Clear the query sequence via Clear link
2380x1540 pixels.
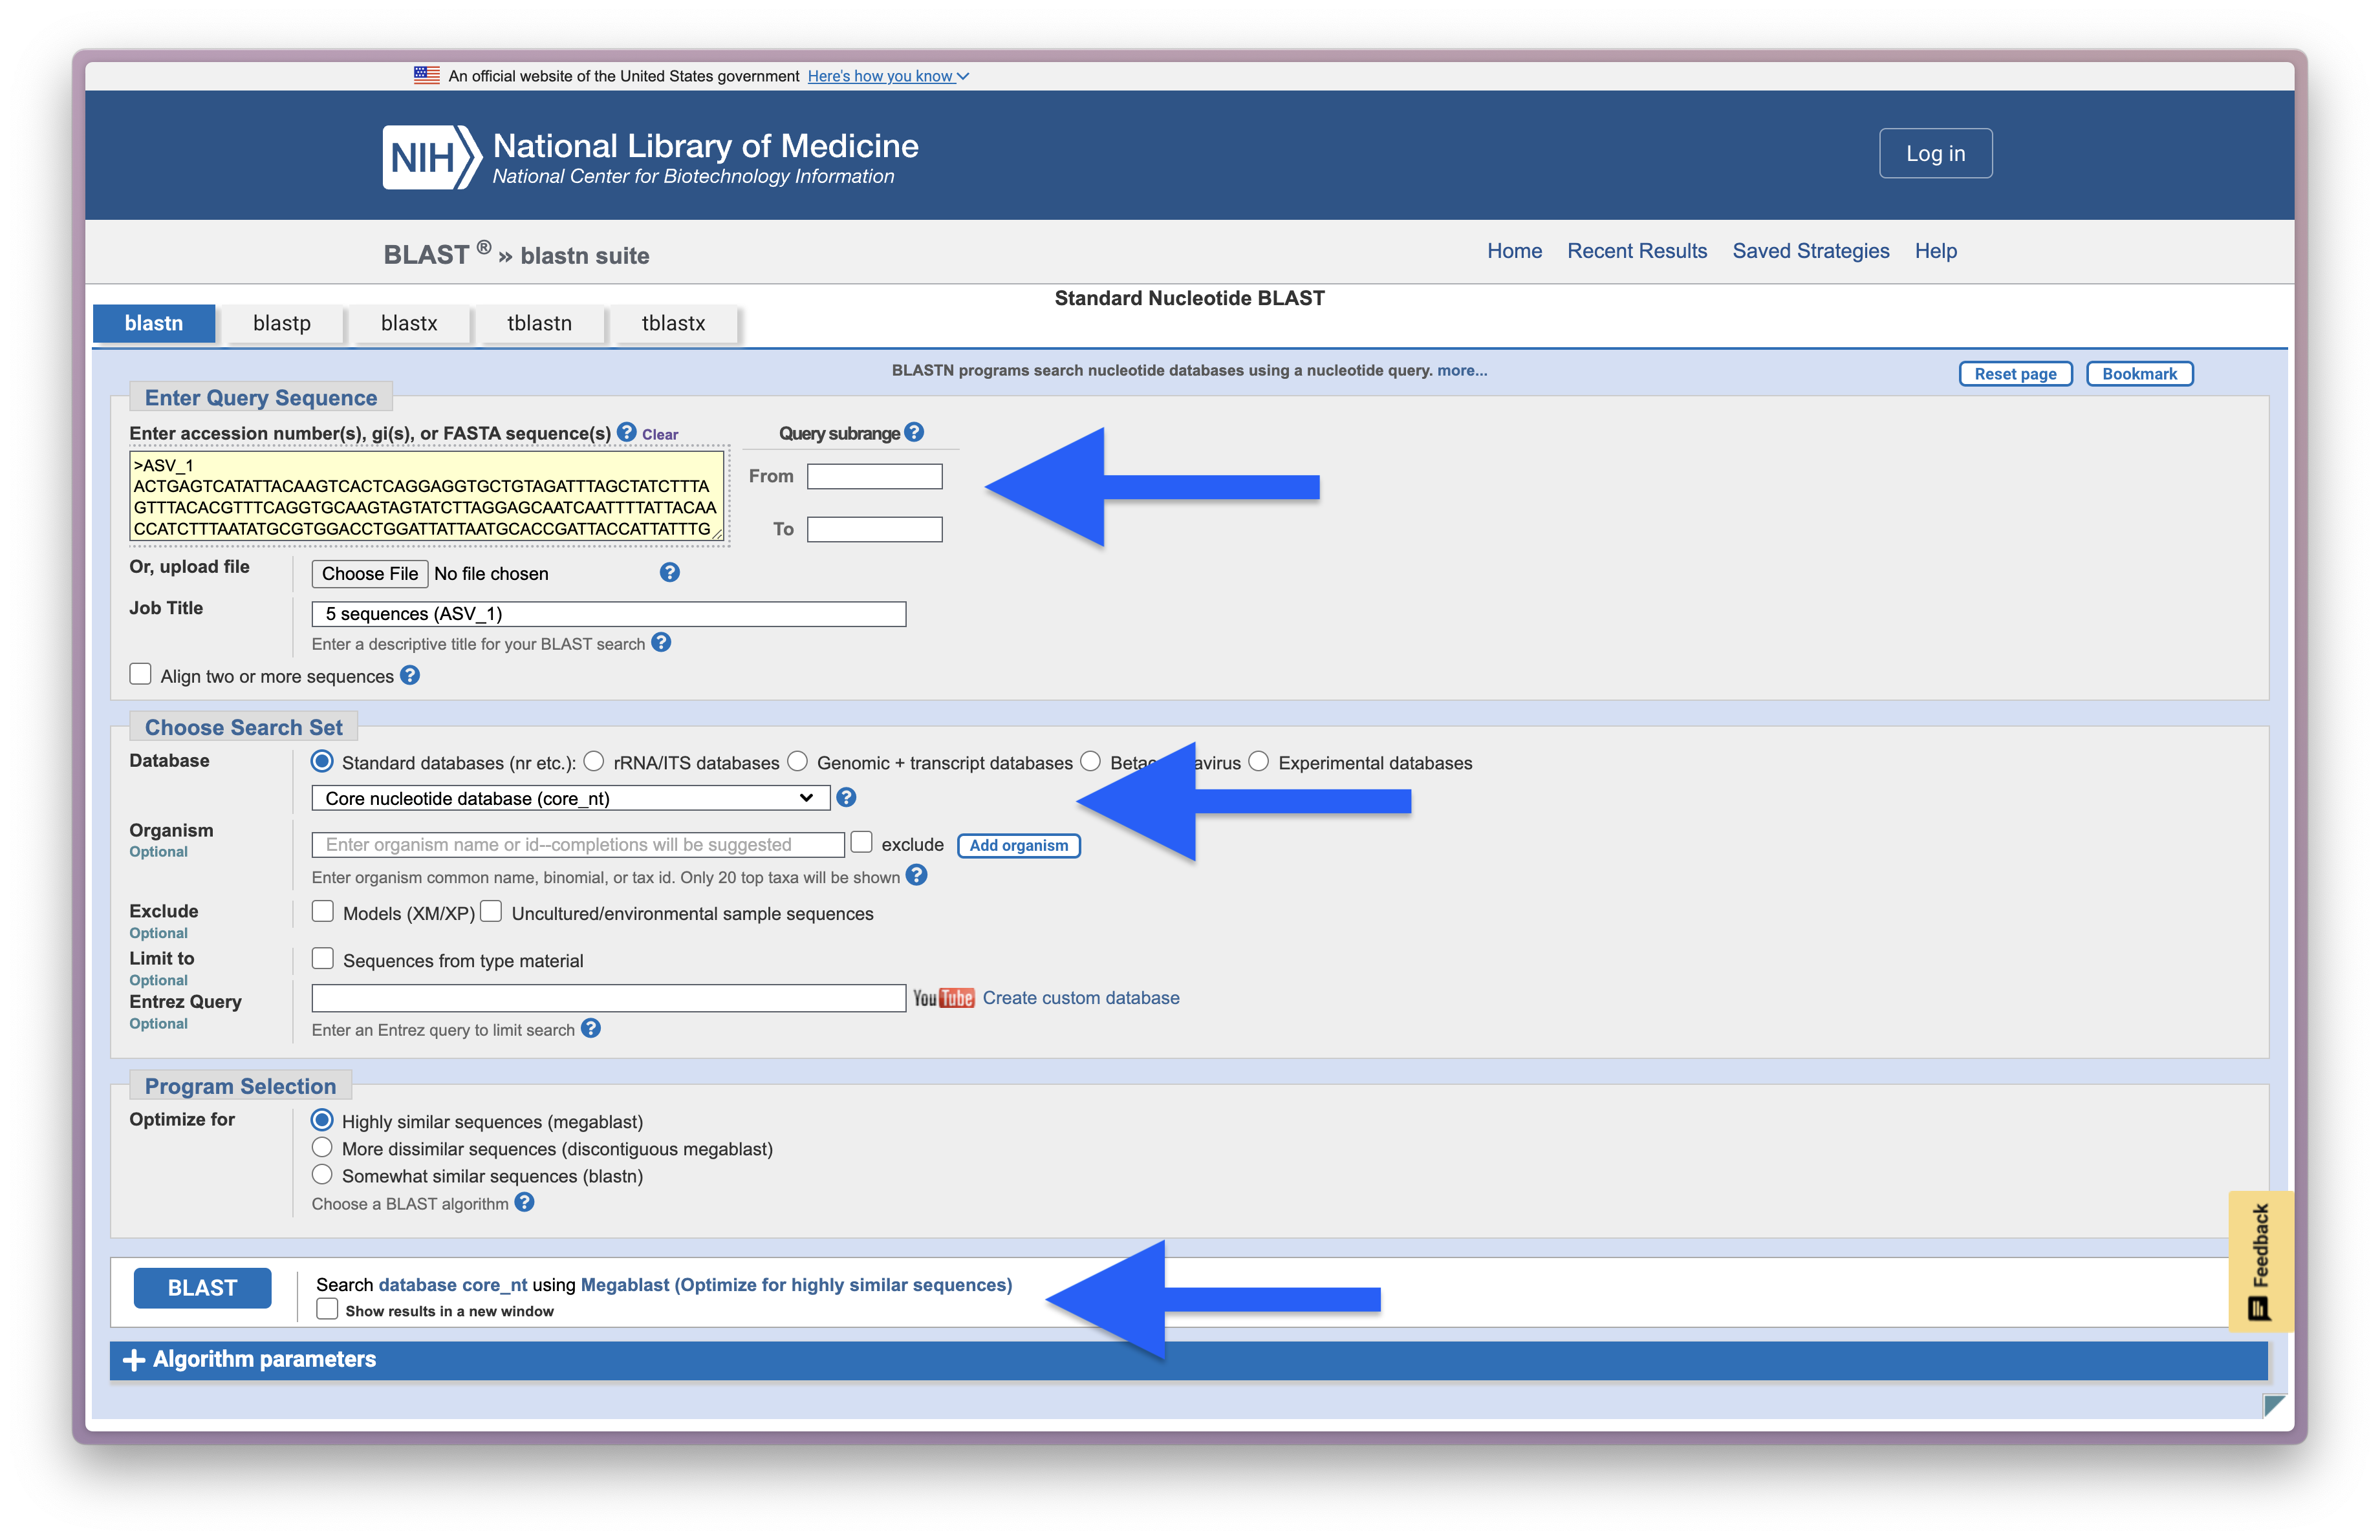click(x=660, y=434)
